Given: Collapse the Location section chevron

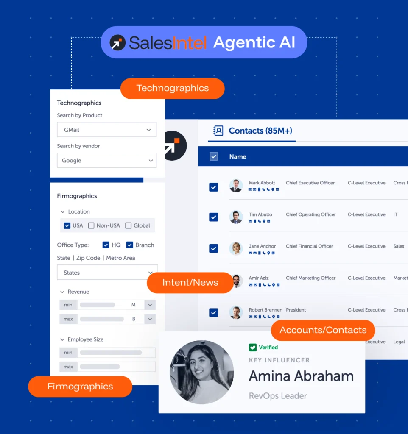Looking at the screenshot, I should point(63,212).
